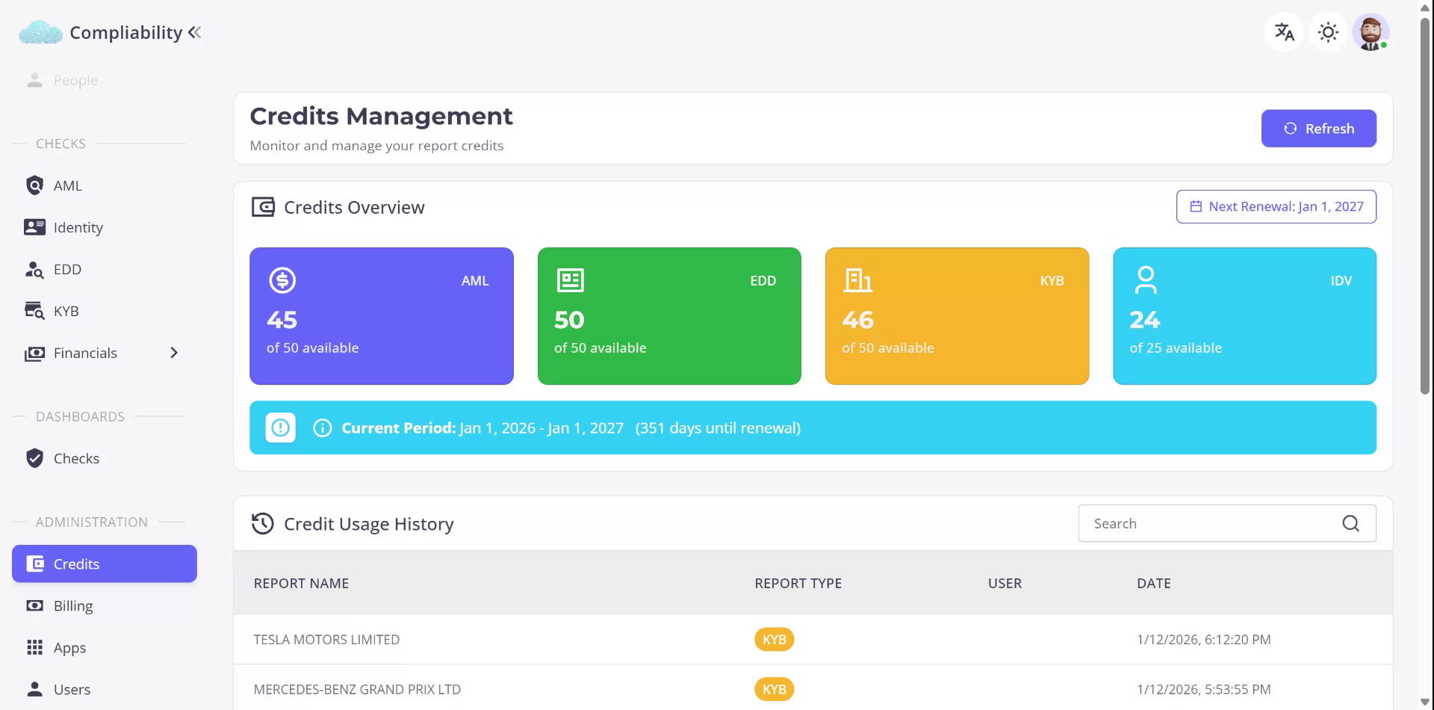
Task: Click the KYB sidebar search icon
Action: (34, 311)
